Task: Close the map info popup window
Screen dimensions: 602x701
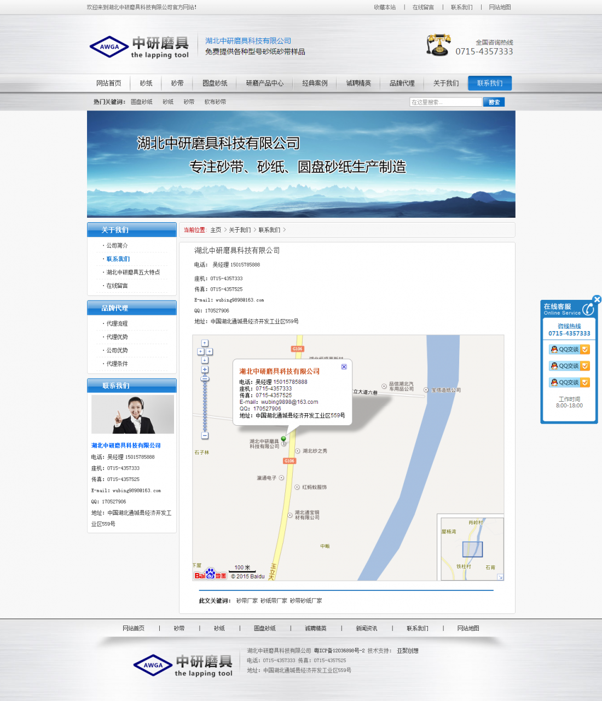Action: [344, 367]
